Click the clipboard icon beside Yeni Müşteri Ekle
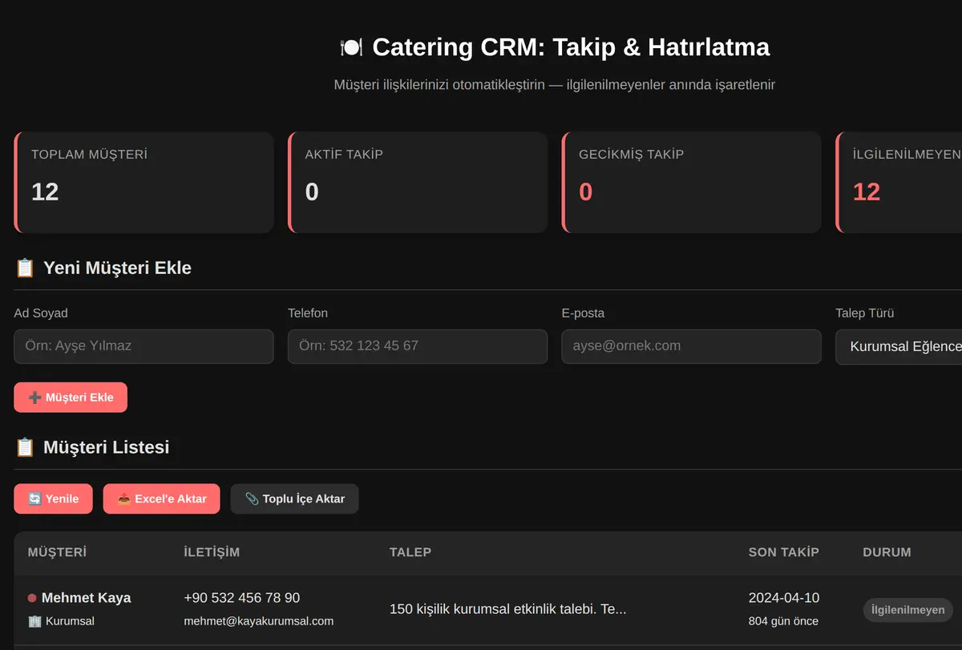Image resolution: width=962 pixels, height=650 pixels. click(25, 268)
